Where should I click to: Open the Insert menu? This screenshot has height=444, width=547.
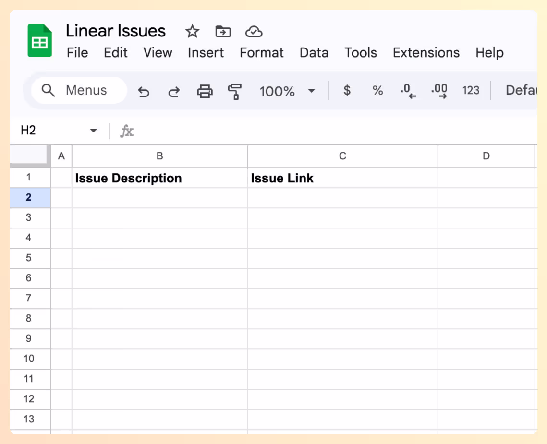(x=206, y=53)
